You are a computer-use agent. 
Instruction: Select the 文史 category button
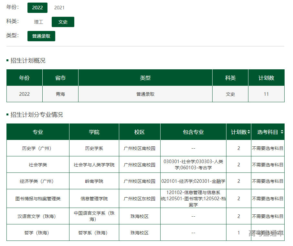[63, 22]
